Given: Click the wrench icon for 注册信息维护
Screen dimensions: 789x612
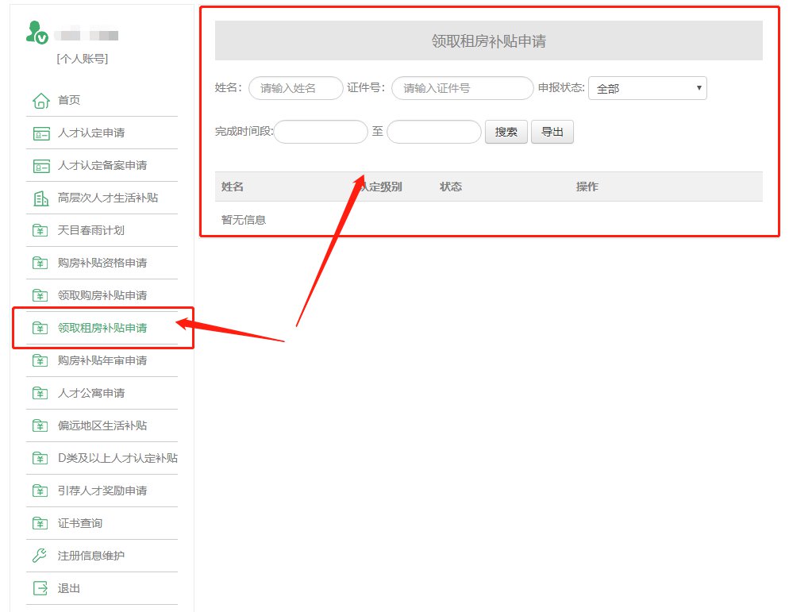Looking at the screenshot, I should click(40, 556).
